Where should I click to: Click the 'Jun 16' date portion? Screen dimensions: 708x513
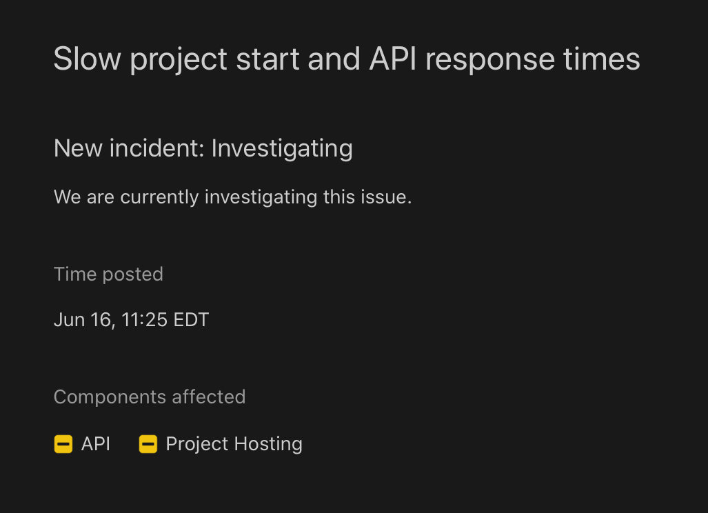[x=84, y=320]
